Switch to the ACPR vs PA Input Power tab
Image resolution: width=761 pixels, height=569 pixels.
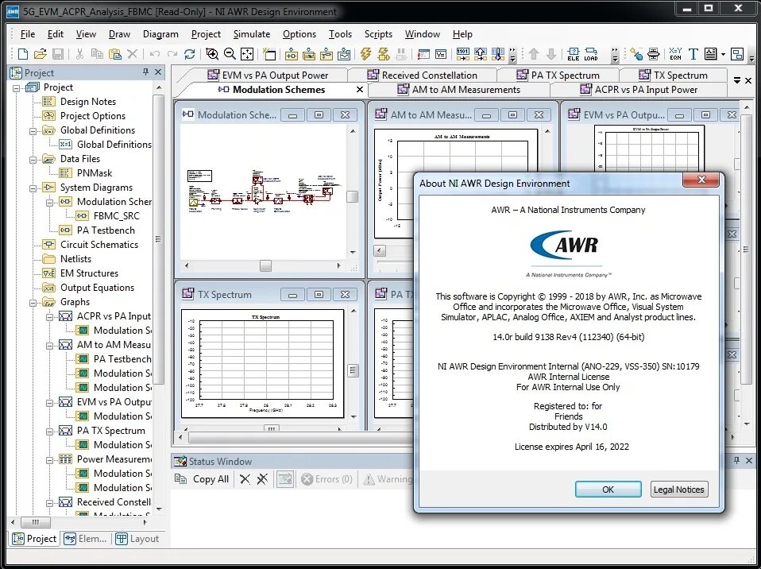click(639, 90)
